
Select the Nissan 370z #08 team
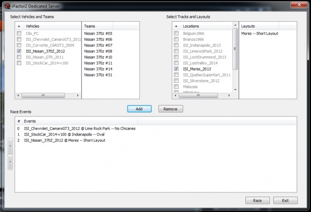pos(98,51)
